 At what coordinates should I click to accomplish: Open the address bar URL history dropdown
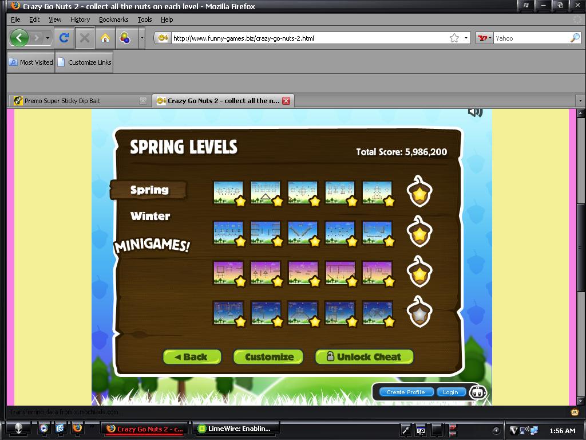pos(466,38)
